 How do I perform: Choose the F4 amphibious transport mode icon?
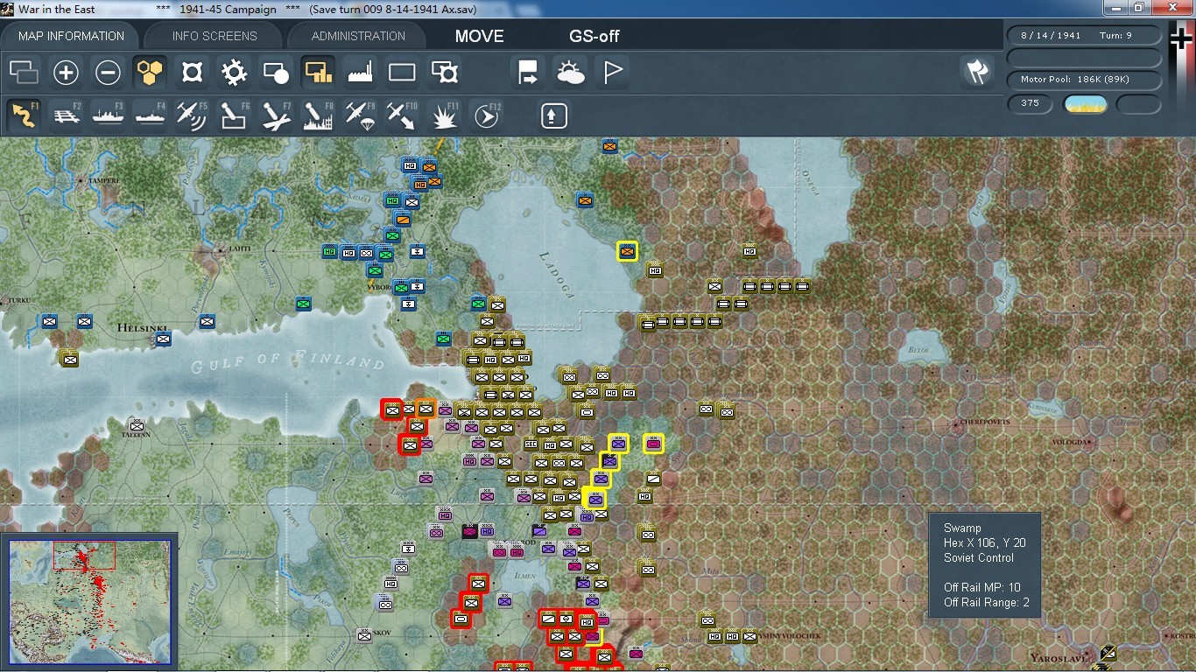[x=151, y=115]
